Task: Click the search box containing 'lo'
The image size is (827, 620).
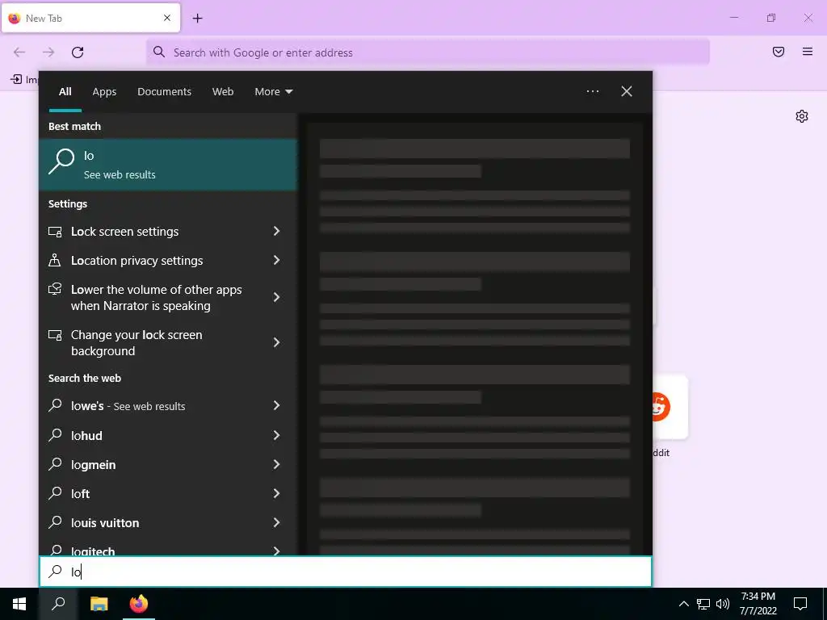Action: (346, 572)
